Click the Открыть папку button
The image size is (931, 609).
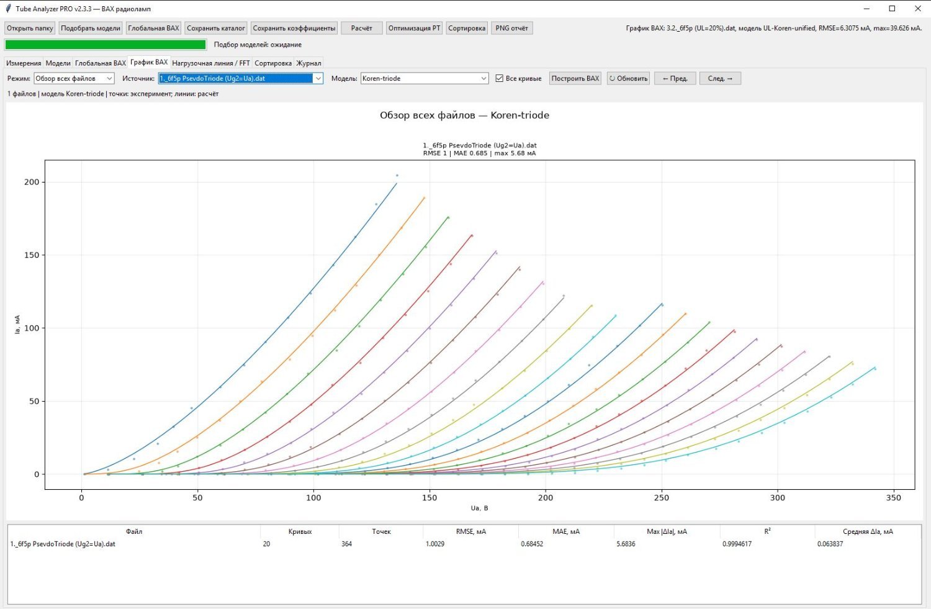click(30, 28)
